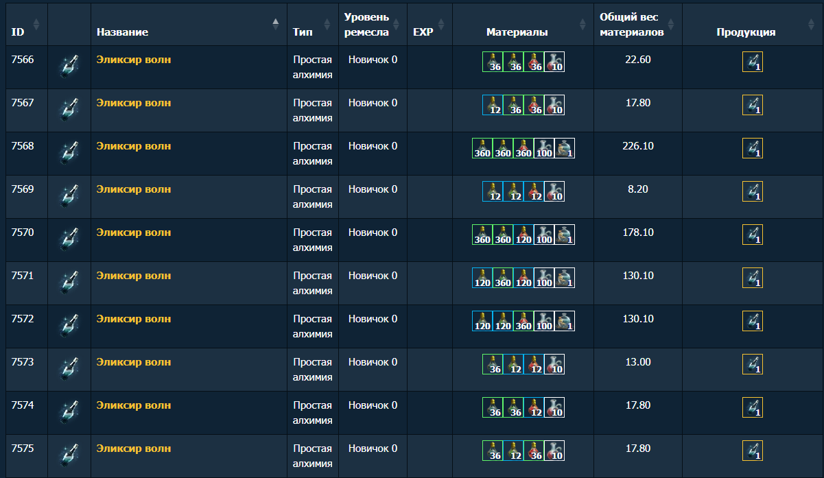Open the quantity 120 material in row 7570
This screenshot has height=478, width=824.
point(523,235)
